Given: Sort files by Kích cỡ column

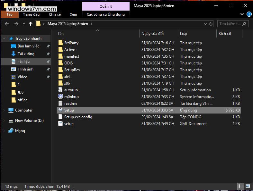Looking at the screenshot, I should tap(225, 34).
